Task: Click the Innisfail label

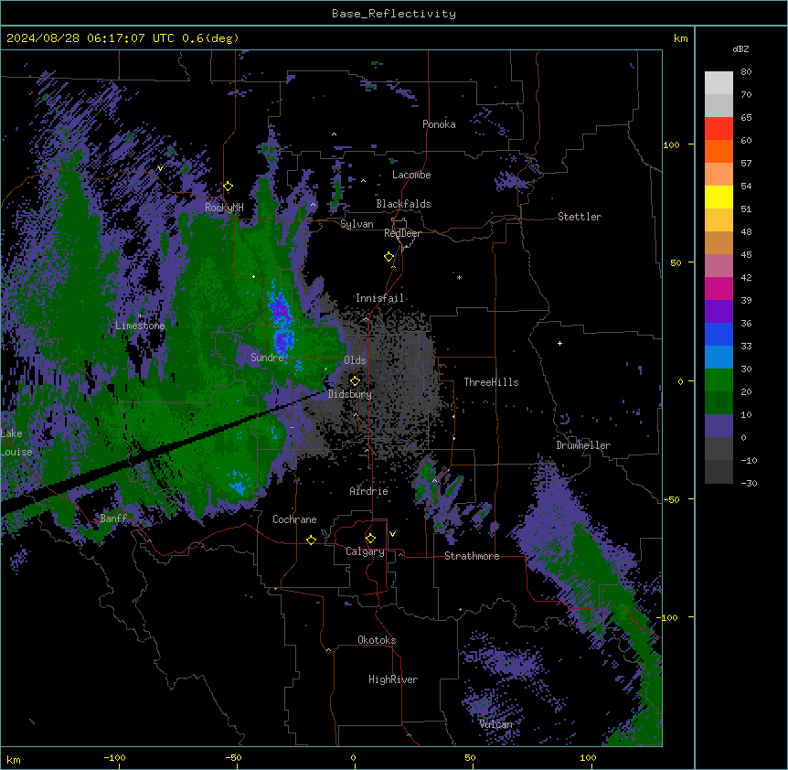Action: coord(379,298)
